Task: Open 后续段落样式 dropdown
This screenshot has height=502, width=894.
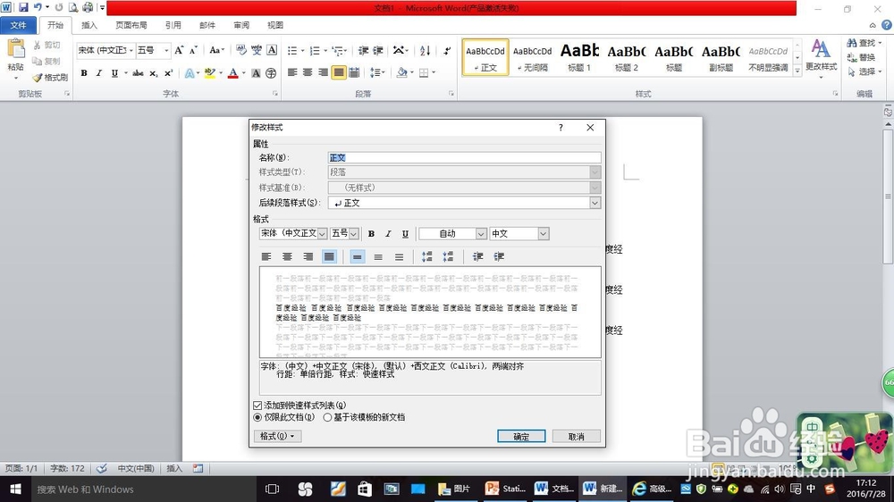Action: 595,203
